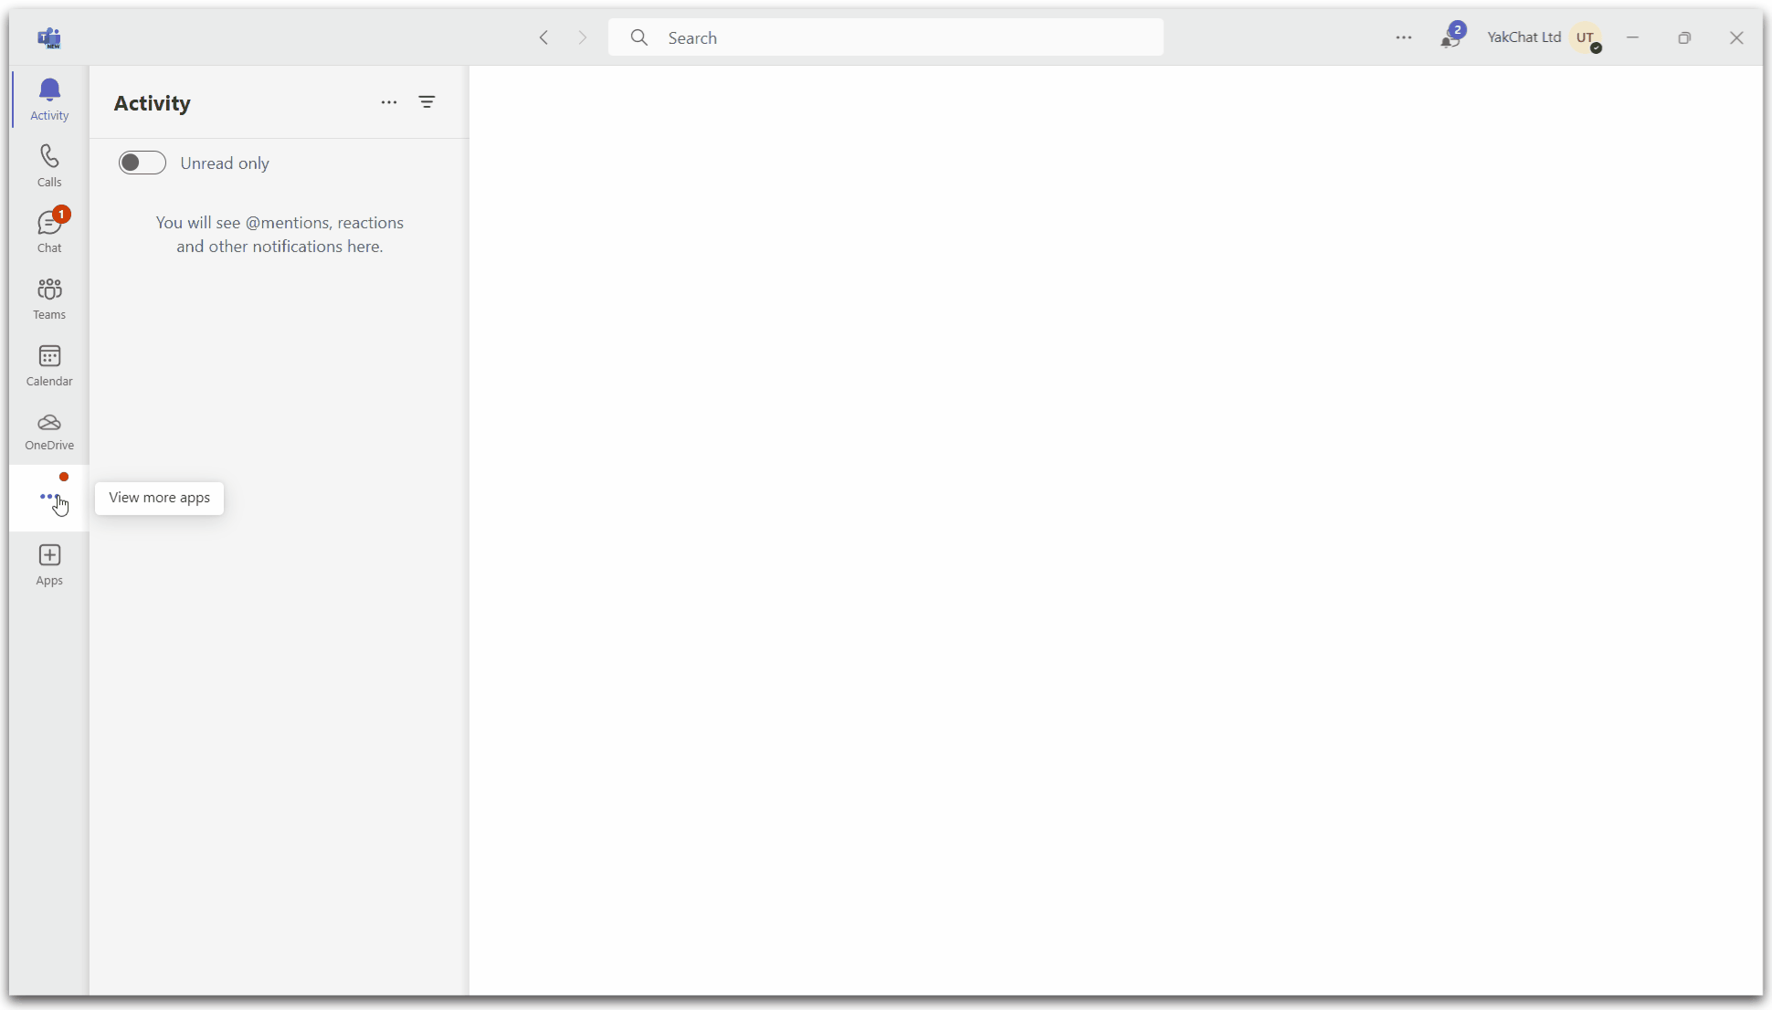Select the Calls icon in sidebar
1772x1010 pixels.
point(50,165)
